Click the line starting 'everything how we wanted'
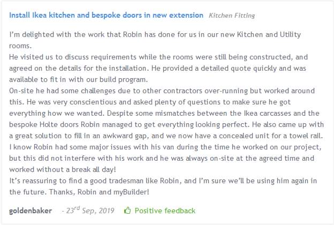The width and height of the screenshot is (334, 225). 164,114
